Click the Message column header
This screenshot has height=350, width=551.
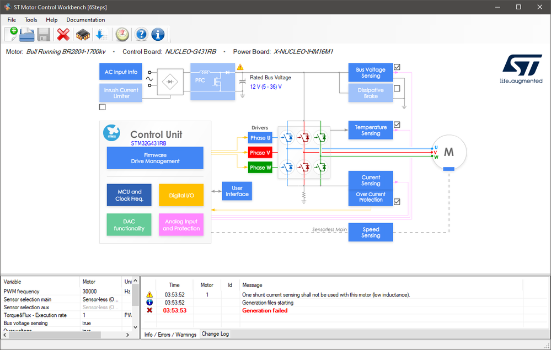[x=381, y=285]
